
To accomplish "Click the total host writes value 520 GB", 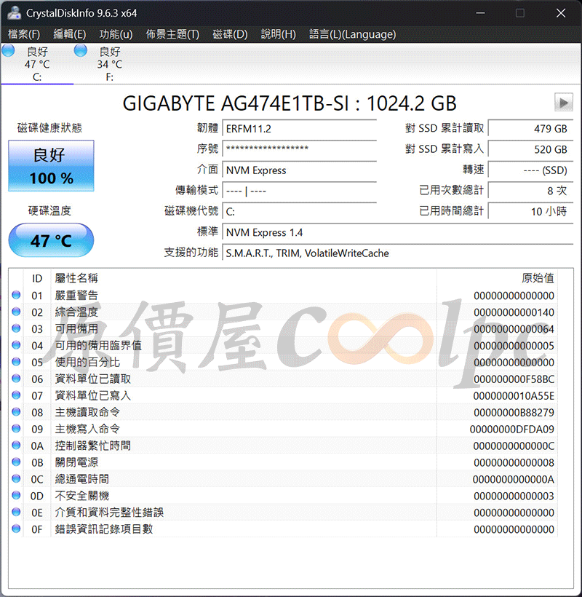I will [530, 149].
